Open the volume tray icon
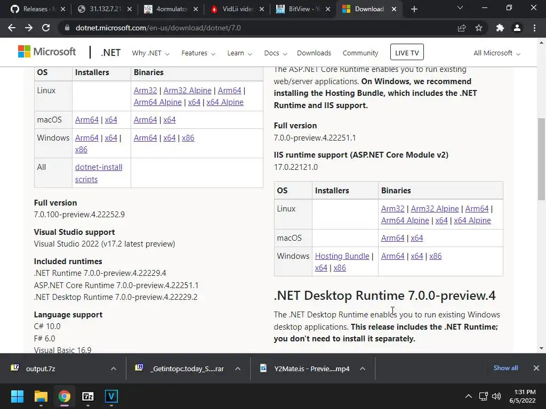This screenshot has height=409, width=546. pyautogui.click(x=496, y=396)
